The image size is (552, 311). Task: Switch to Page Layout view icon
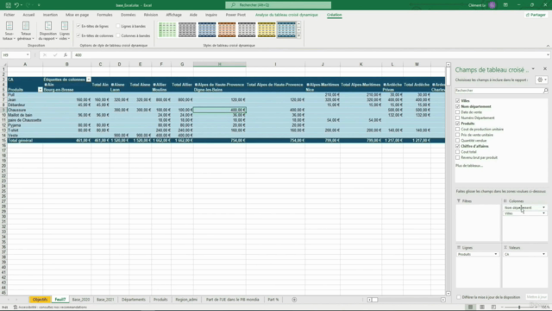click(x=482, y=308)
